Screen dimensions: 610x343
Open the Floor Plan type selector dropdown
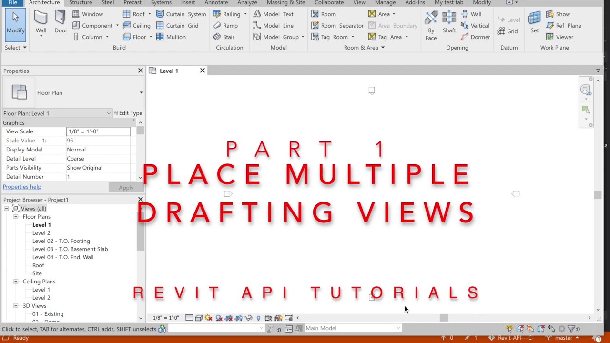(141, 93)
